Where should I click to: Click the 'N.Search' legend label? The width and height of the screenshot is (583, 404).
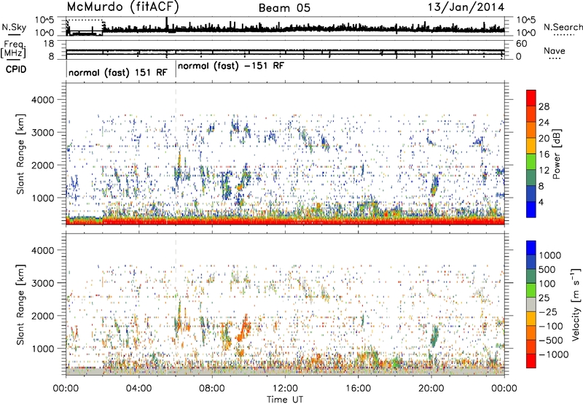(563, 27)
